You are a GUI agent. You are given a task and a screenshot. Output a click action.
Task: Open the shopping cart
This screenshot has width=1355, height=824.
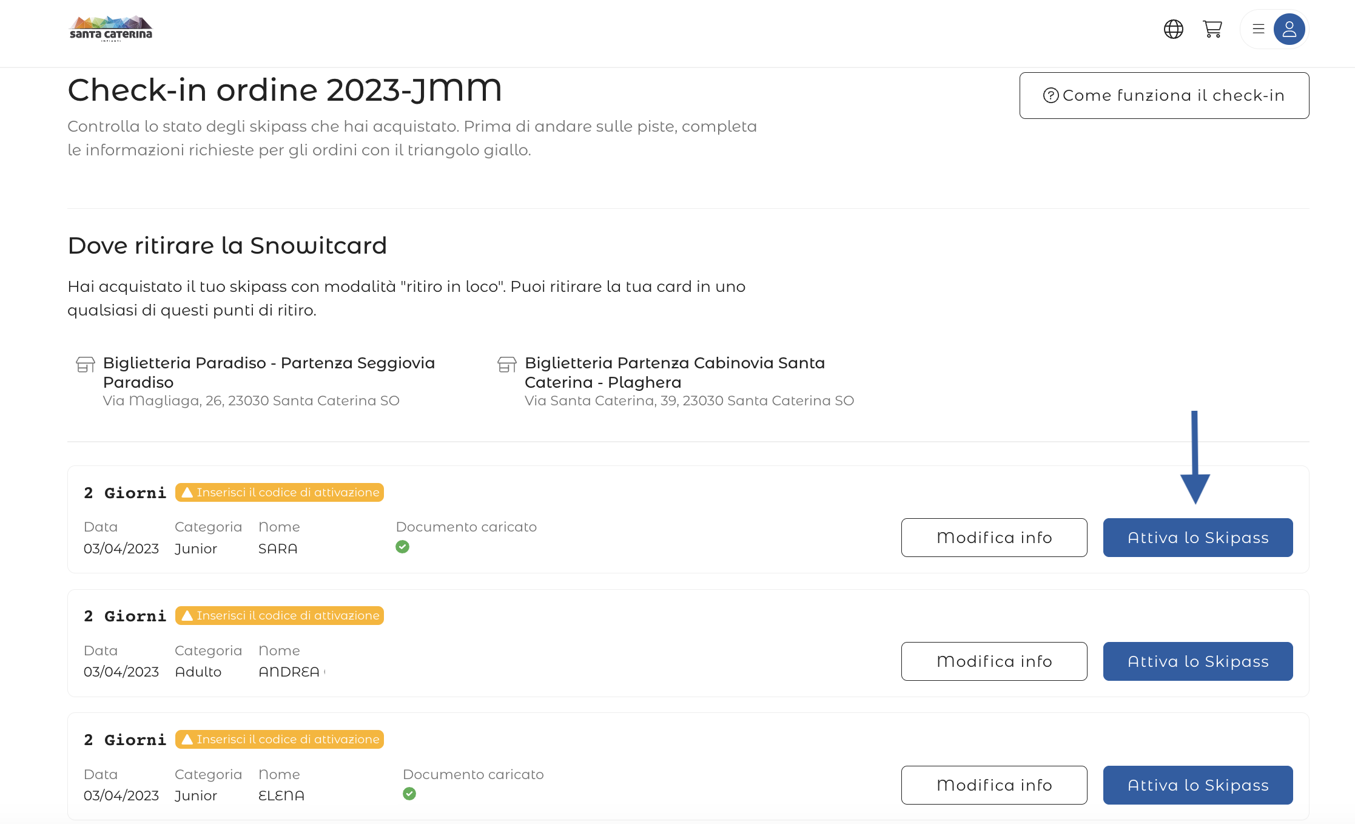coord(1212,29)
